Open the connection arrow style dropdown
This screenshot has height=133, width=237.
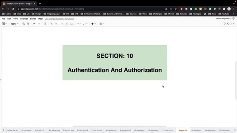(x=79, y=24)
